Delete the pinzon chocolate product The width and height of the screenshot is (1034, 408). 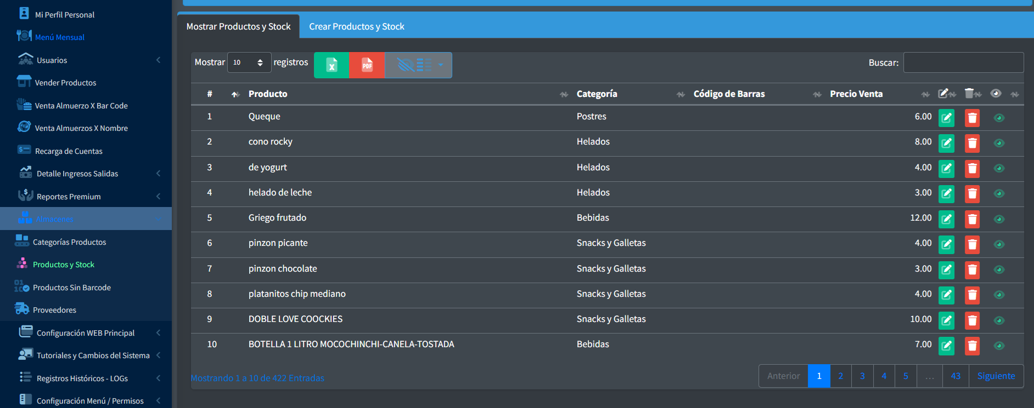972,269
